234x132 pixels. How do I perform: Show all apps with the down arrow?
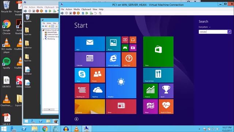pyautogui.click(x=76, y=119)
